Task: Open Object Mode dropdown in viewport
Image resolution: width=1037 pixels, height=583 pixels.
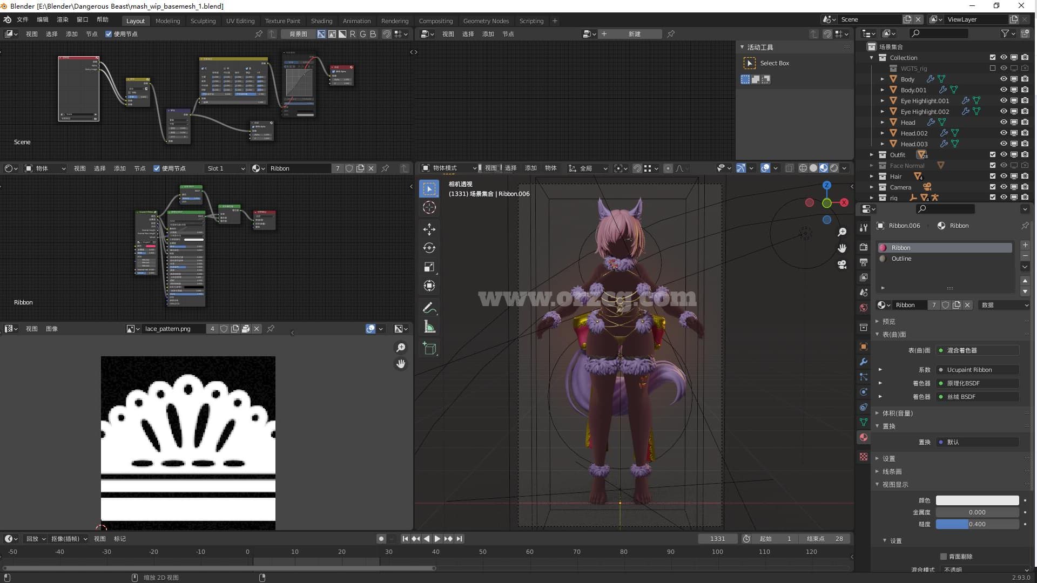Action: pos(449,168)
